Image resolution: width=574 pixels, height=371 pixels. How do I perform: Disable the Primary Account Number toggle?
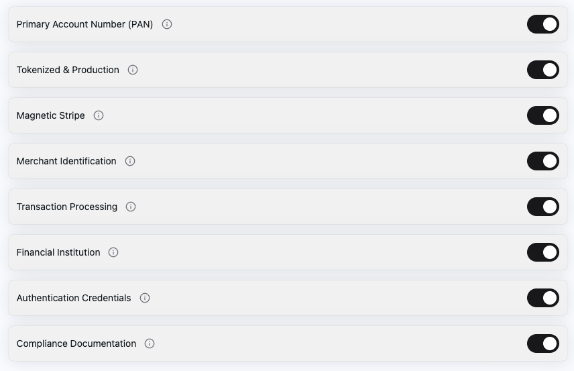pyautogui.click(x=542, y=24)
